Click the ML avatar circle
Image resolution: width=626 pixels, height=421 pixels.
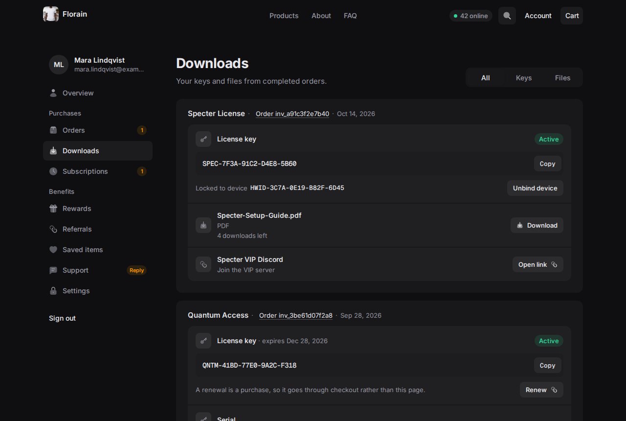(59, 65)
